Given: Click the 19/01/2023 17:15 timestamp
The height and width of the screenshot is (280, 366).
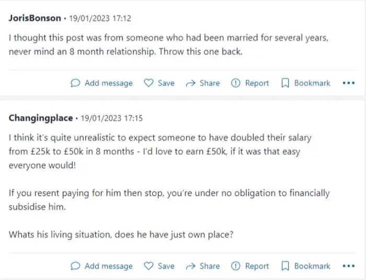Looking at the screenshot, I should click(x=111, y=118).
